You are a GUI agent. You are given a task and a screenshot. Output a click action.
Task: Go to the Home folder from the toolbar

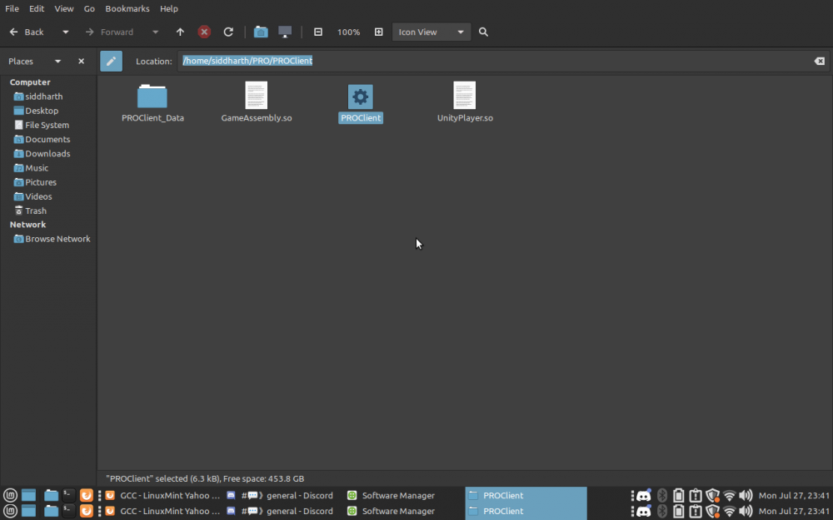pyautogui.click(x=261, y=32)
